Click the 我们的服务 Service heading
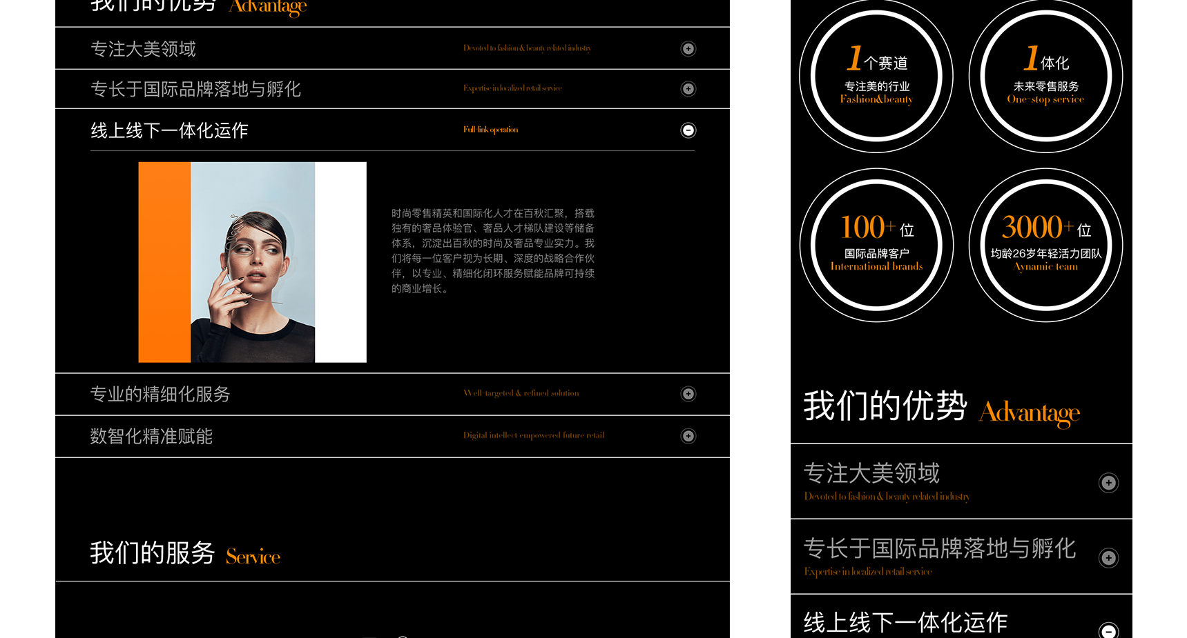The width and height of the screenshot is (1187, 638). tap(185, 554)
